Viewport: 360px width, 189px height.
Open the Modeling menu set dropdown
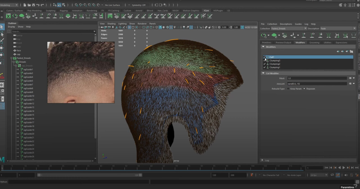click(9, 5)
